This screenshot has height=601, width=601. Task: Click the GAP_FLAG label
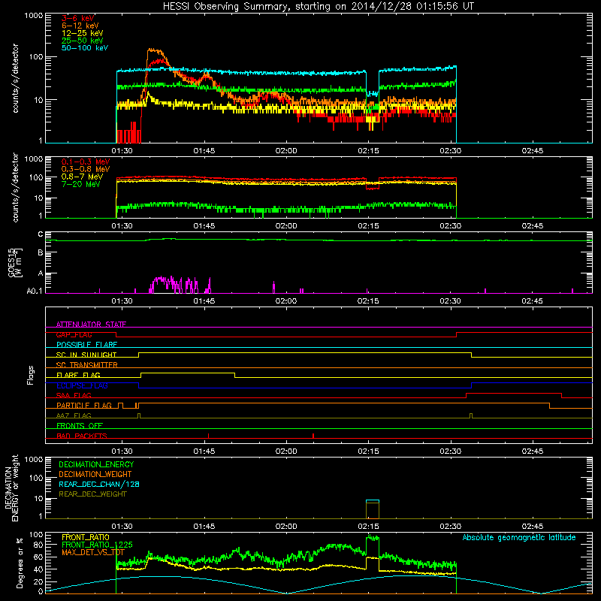coord(74,334)
